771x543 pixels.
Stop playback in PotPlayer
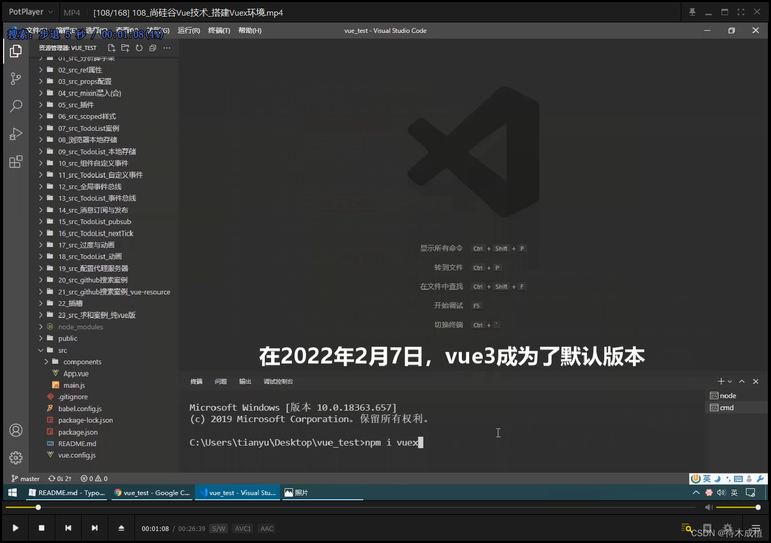coord(42,528)
